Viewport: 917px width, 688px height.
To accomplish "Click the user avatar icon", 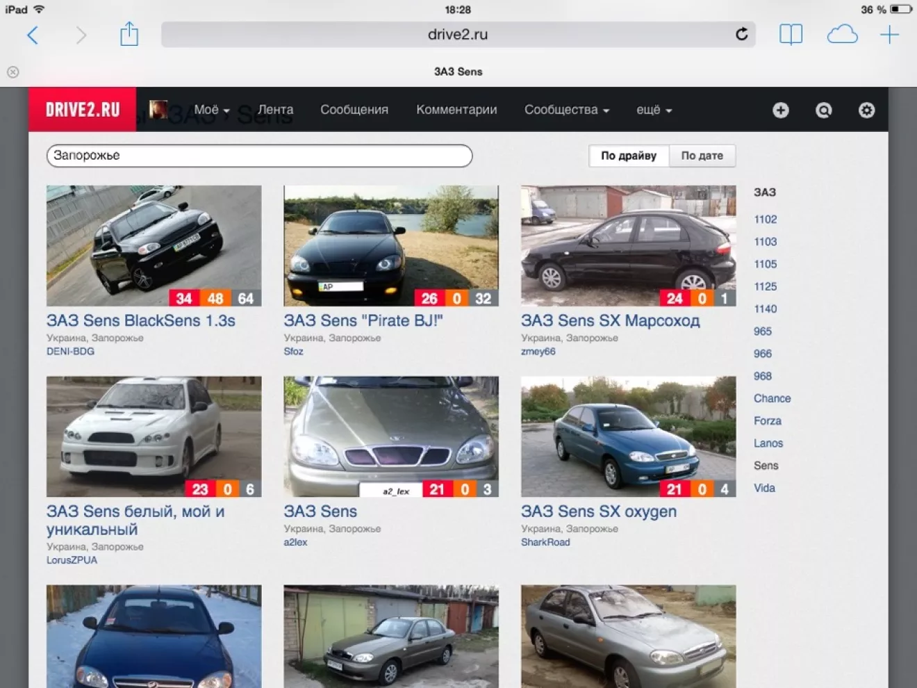I will click(158, 109).
